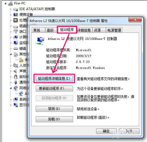Select the 便携设备 portable devices icon
The width and height of the screenshot is (147, 142).
pyautogui.click(x=15, y=15)
